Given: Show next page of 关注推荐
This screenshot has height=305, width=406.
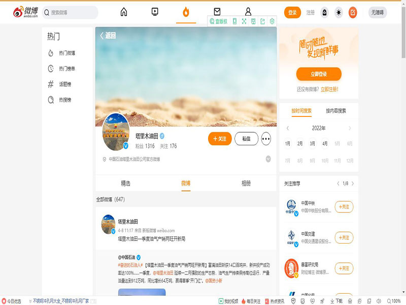Looking at the screenshot, I should [353, 184].
